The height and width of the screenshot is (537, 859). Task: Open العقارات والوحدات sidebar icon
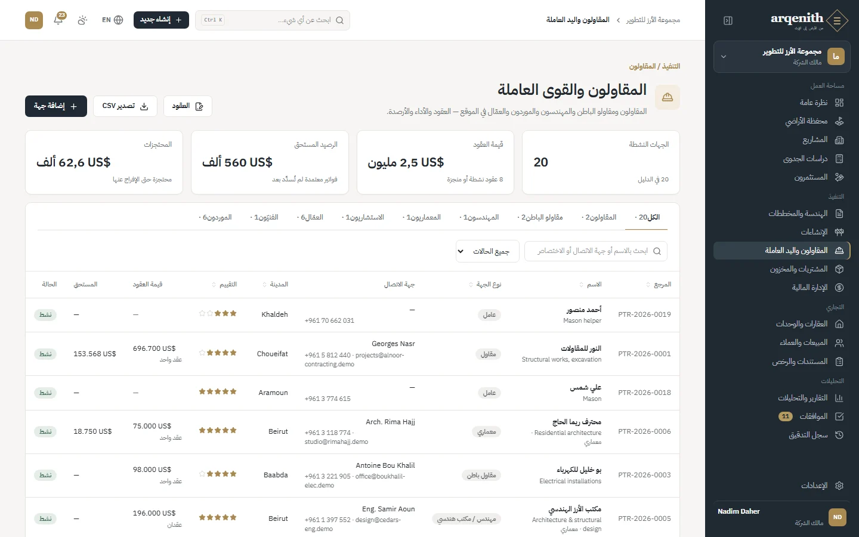839,324
